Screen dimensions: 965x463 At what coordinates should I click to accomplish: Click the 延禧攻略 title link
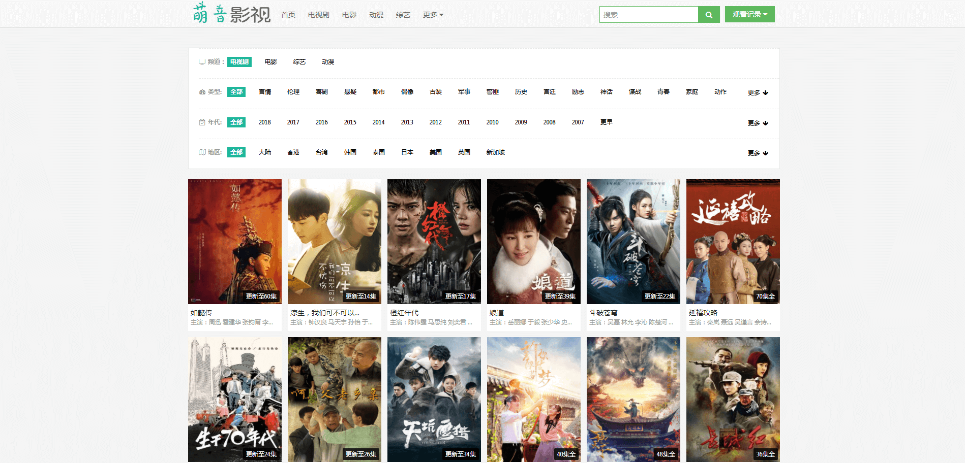tap(703, 313)
